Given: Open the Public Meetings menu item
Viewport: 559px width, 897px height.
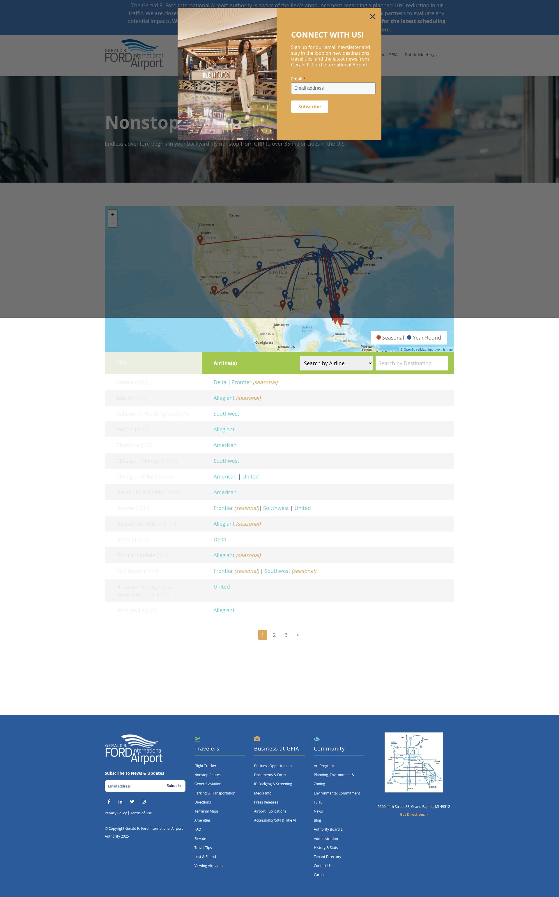Looking at the screenshot, I should coord(420,55).
